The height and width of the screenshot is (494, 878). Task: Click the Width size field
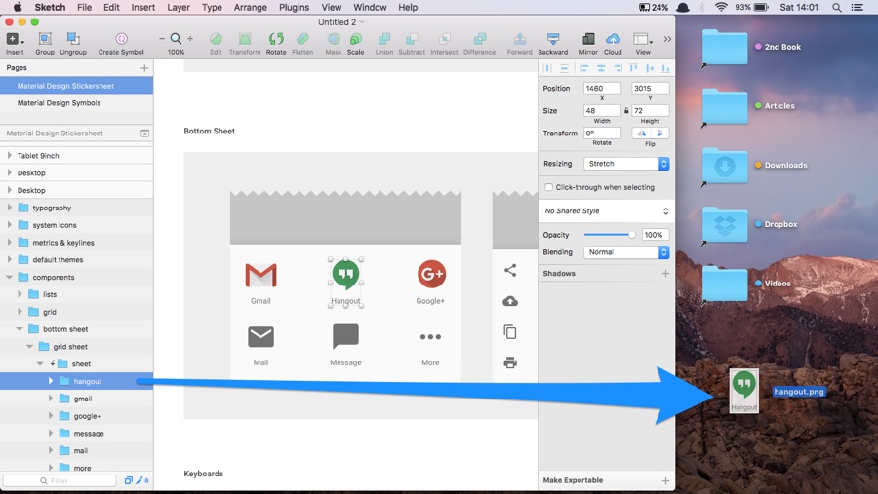coord(602,111)
